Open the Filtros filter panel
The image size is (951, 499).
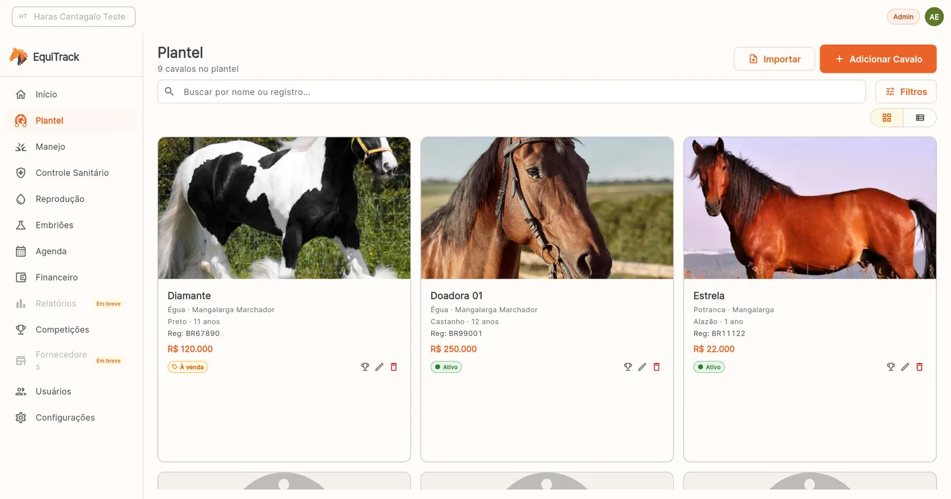[905, 92]
